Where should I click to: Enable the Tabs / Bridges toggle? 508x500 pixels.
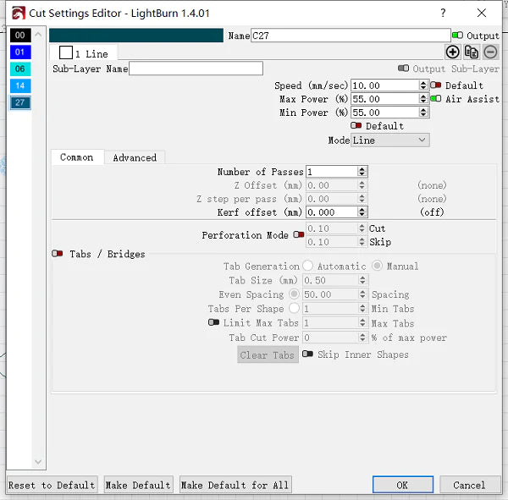(x=58, y=254)
